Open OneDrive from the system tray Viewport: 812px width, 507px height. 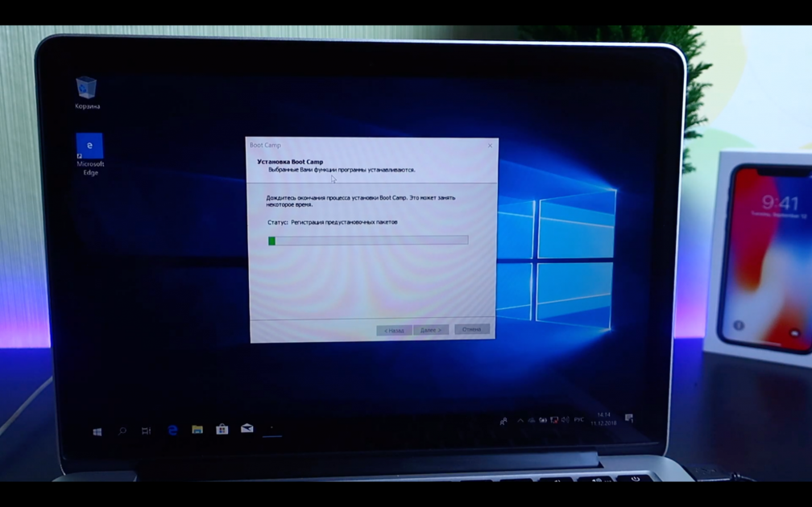tap(532, 420)
